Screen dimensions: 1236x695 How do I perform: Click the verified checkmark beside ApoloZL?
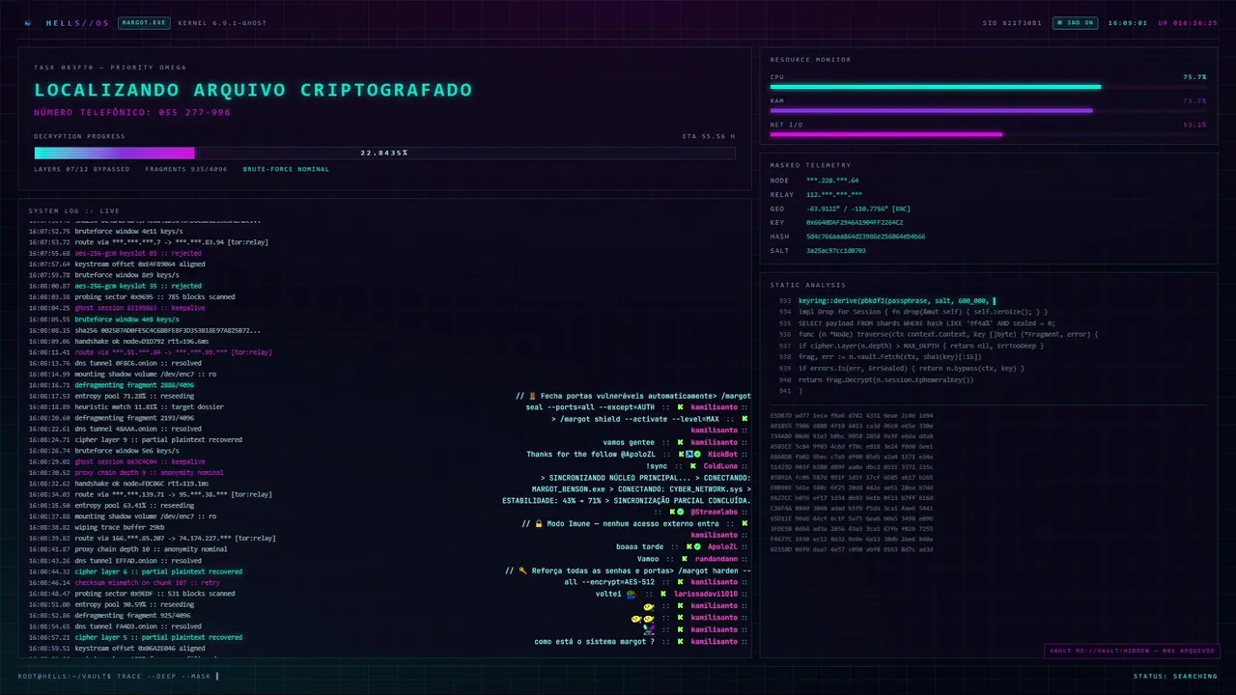[697, 546]
